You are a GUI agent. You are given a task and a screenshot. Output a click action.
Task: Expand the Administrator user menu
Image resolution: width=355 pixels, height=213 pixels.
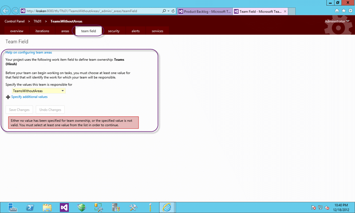click(337, 21)
